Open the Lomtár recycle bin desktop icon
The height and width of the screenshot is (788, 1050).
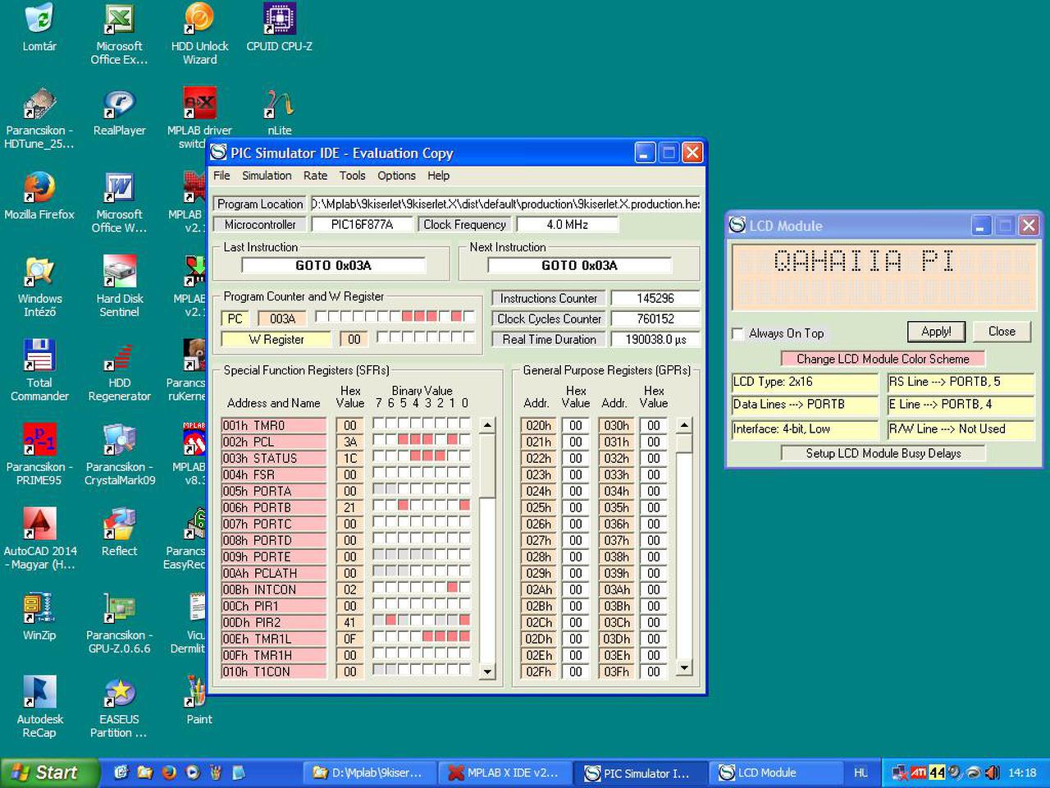[39, 27]
